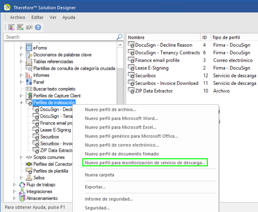This screenshot has width=258, height=212.
Task: Click the Perfiles de plantilla icon
Action: [x=29, y=171]
